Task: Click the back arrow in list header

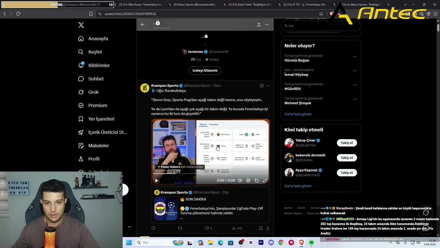Action: click(x=143, y=24)
